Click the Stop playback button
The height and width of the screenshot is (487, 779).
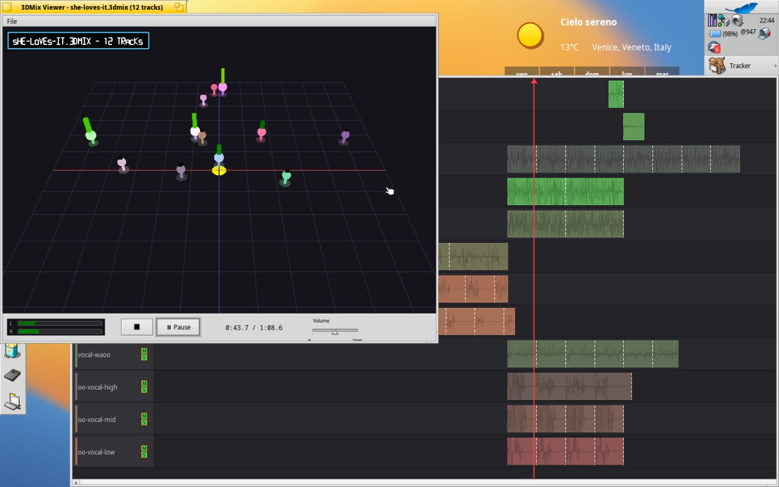tap(136, 327)
